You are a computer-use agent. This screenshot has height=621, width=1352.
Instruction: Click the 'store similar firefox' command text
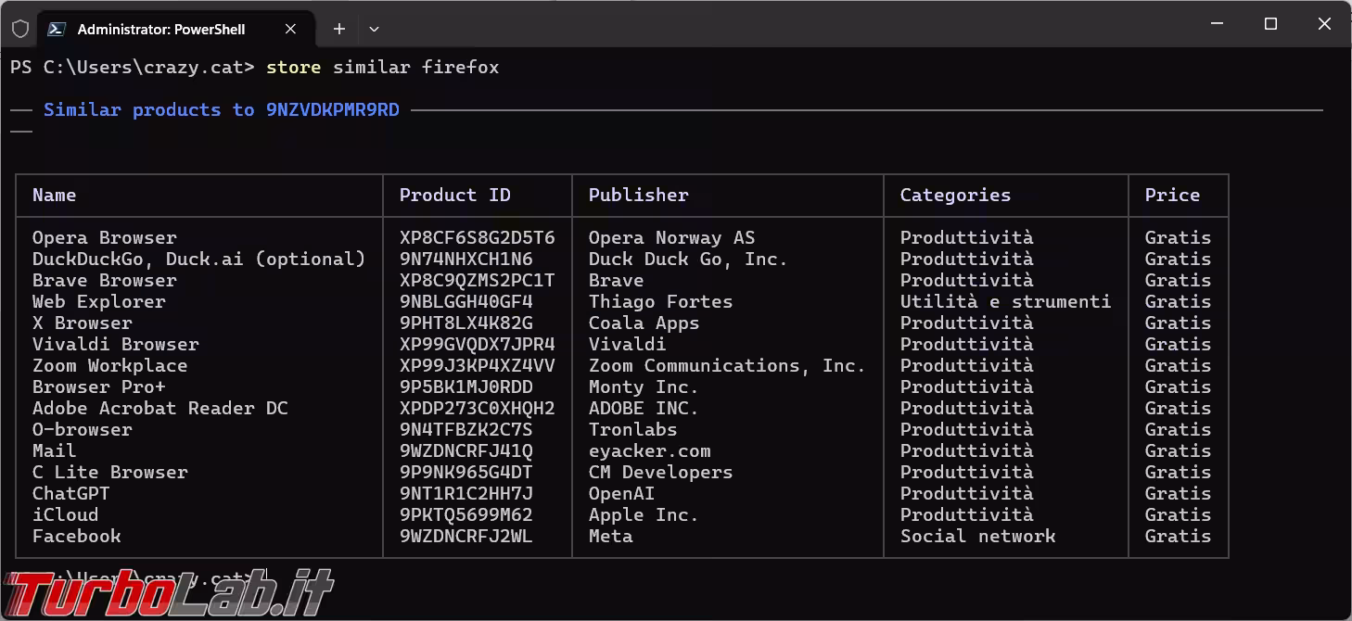click(382, 67)
